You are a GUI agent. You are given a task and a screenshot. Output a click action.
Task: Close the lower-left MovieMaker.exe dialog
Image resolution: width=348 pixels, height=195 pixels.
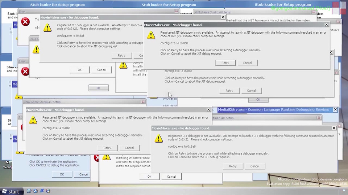click(x=208, y=110)
